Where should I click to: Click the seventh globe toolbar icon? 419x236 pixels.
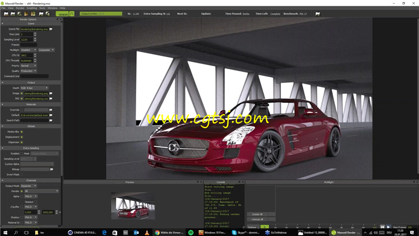point(48,14)
